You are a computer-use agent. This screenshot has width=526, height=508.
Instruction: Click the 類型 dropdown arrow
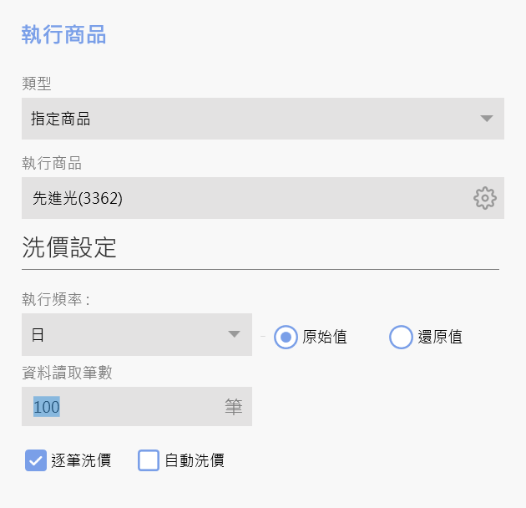click(488, 119)
